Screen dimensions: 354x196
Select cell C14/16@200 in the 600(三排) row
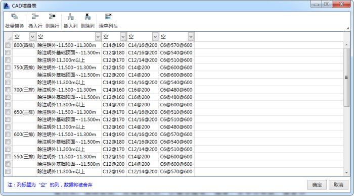[143, 135]
